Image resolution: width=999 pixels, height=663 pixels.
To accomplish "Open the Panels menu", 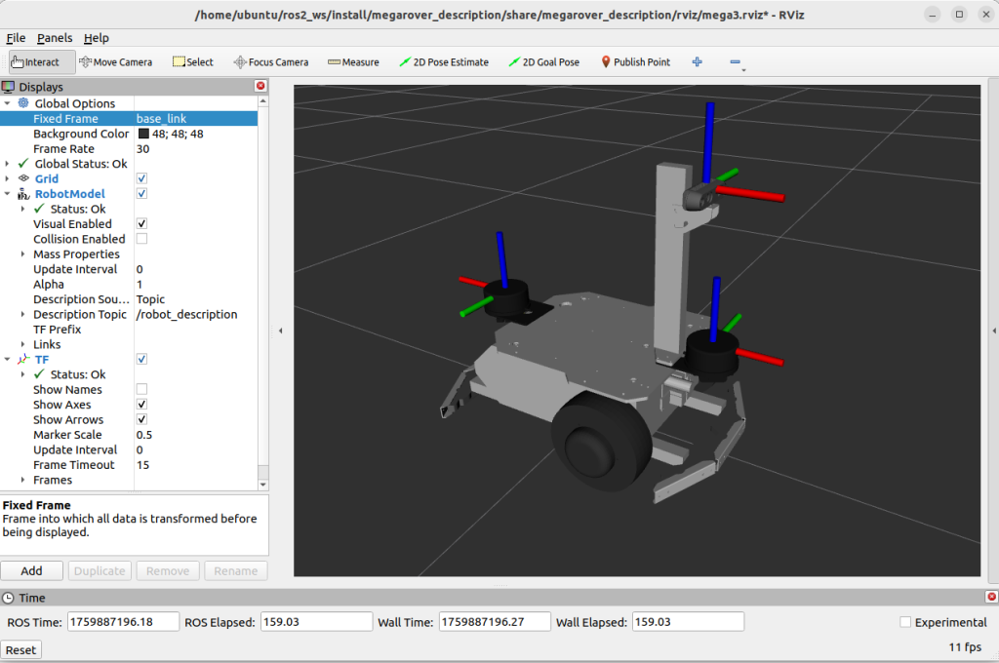I will pos(55,38).
